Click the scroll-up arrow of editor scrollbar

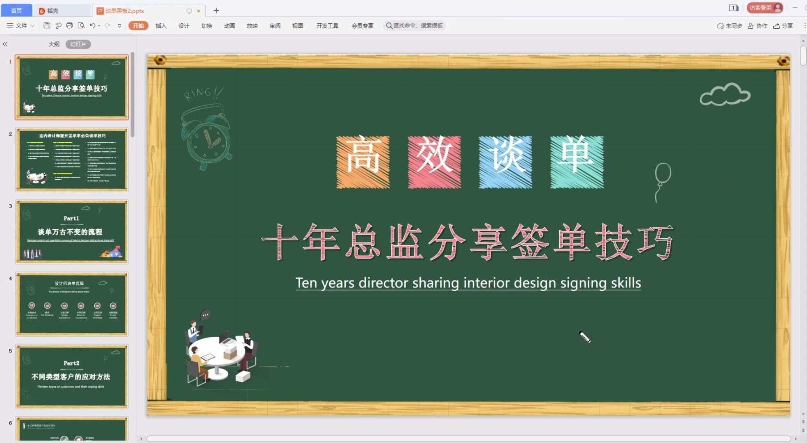(803, 41)
